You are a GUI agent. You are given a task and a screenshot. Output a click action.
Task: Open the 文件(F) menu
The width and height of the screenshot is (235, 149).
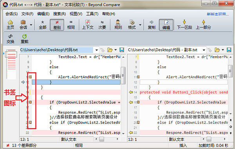coord(27,14)
